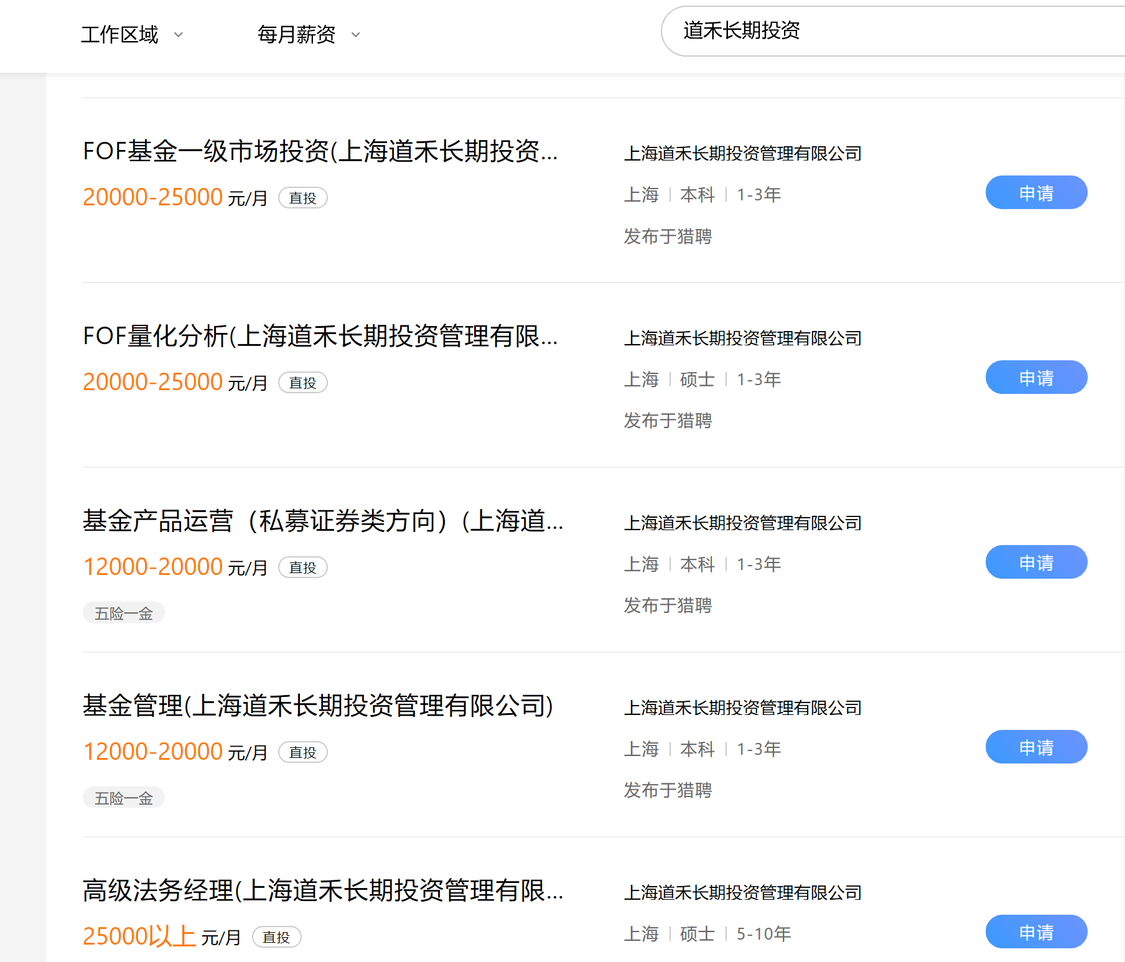Apply to FOF基金一级市场投资 job with 申请
Screen dimensions: 1125x962
coord(1037,192)
